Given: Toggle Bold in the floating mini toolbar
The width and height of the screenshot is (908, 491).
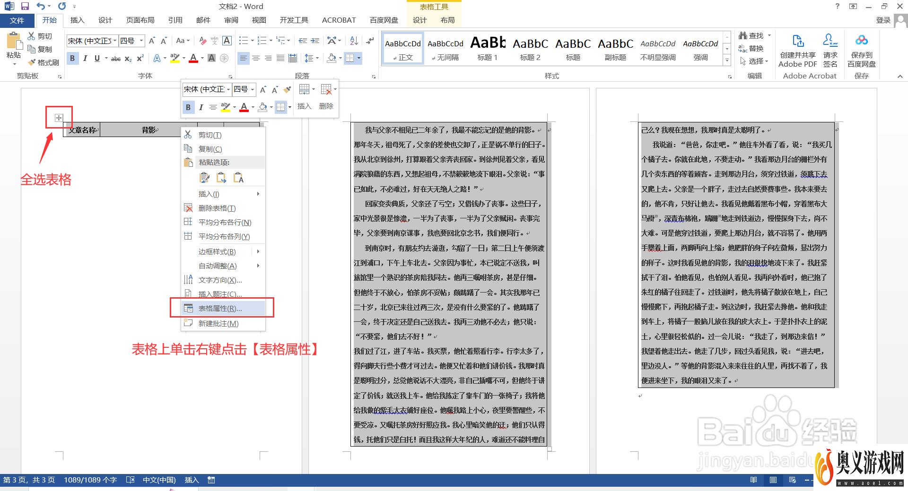Looking at the screenshot, I should click(x=188, y=107).
